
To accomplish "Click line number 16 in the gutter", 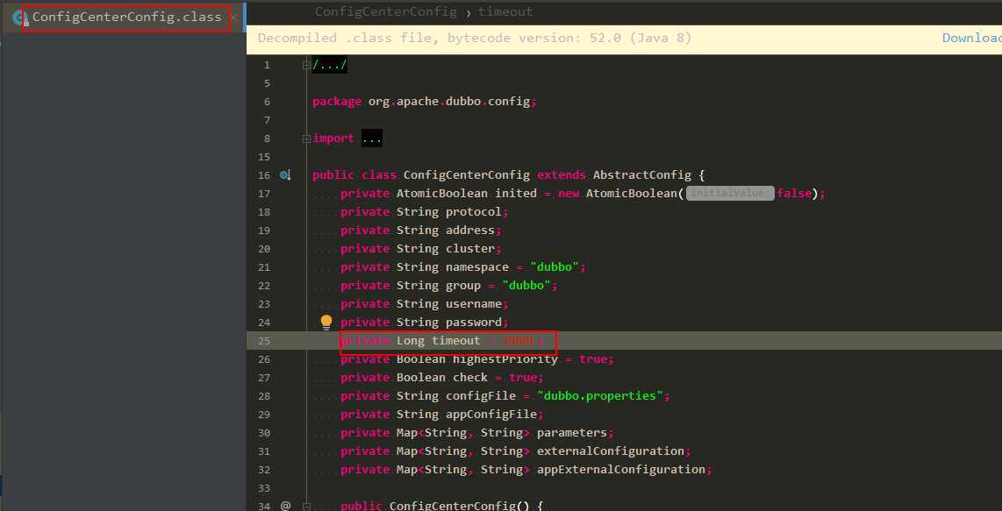I will [264, 175].
